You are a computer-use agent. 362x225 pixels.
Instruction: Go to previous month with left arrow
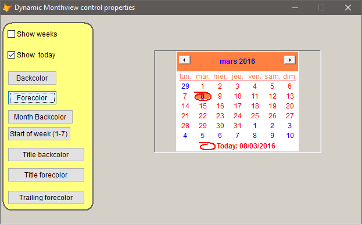pyautogui.click(x=185, y=60)
